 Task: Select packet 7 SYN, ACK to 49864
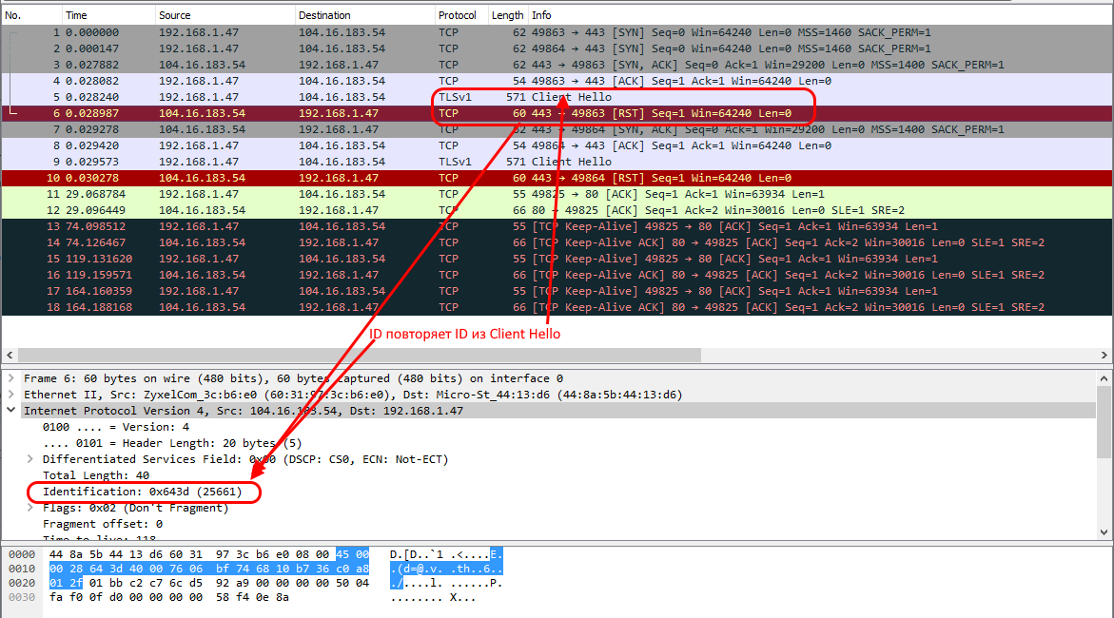[557, 130]
